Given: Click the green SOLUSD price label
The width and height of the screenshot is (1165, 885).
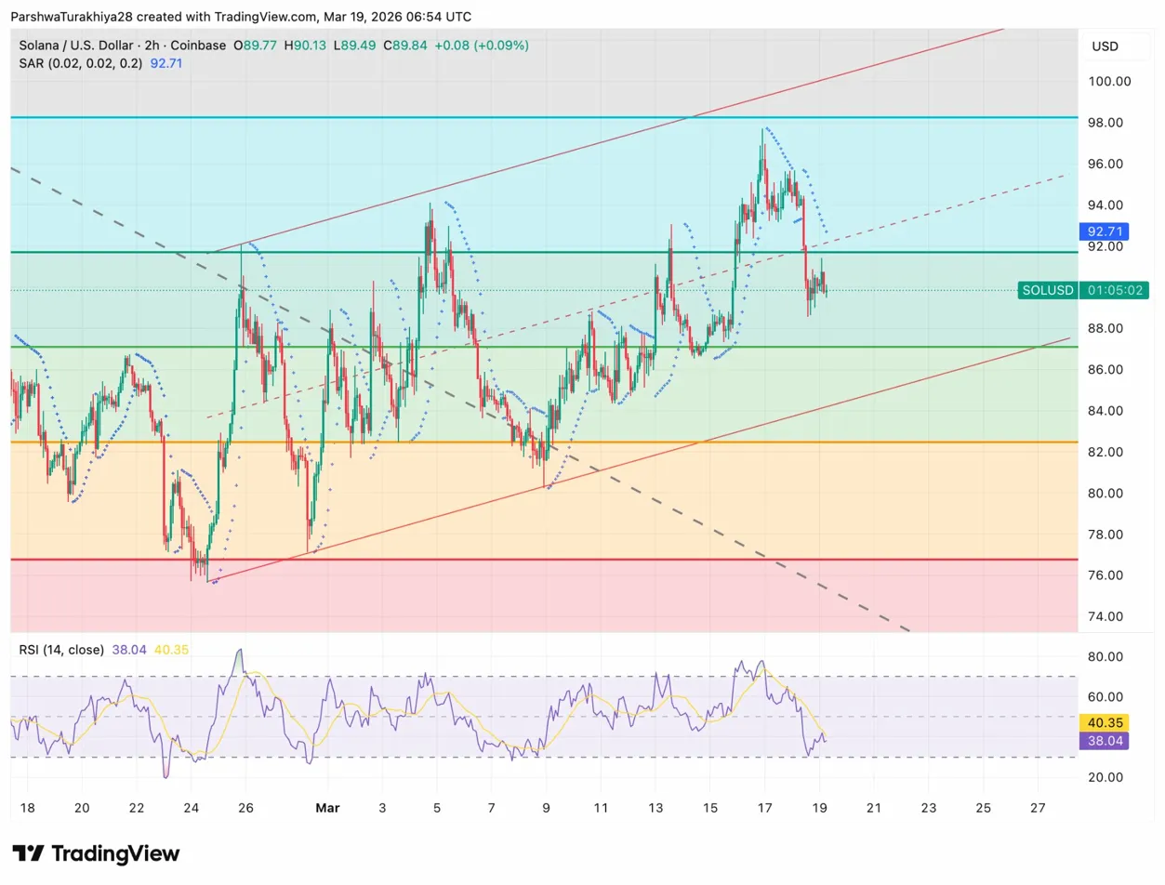Looking at the screenshot, I should [1048, 290].
